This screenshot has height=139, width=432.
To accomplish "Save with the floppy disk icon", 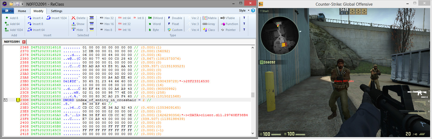I will click(17, 4).
